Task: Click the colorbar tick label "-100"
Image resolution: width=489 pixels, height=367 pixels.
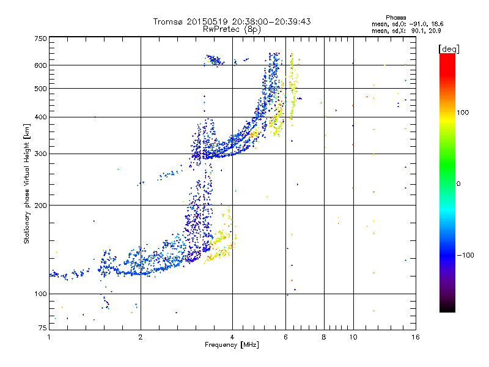Action: tap(465, 255)
